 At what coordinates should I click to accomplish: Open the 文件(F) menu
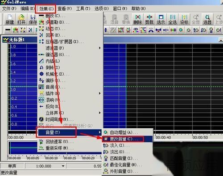[9, 8]
